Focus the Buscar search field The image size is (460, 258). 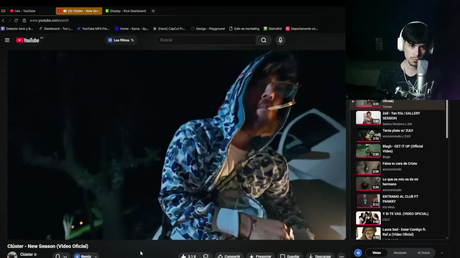coord(206,40)
